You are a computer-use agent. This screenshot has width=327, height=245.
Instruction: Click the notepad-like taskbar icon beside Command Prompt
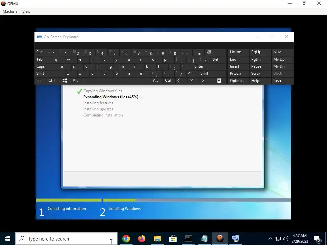pos(204,239)
